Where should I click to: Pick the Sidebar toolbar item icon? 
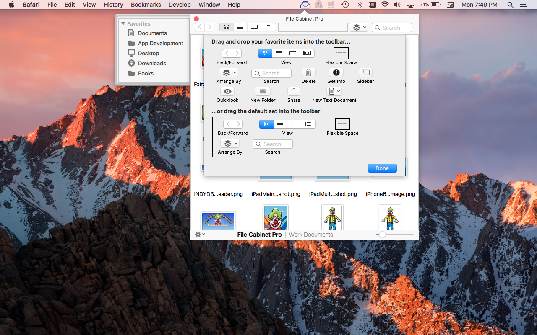coord(365,72)
